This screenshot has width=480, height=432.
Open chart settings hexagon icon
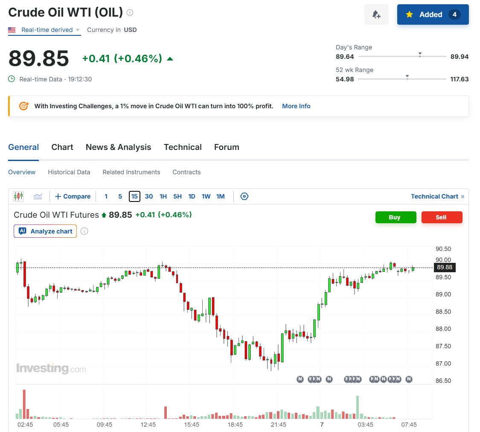coord(244,196)
